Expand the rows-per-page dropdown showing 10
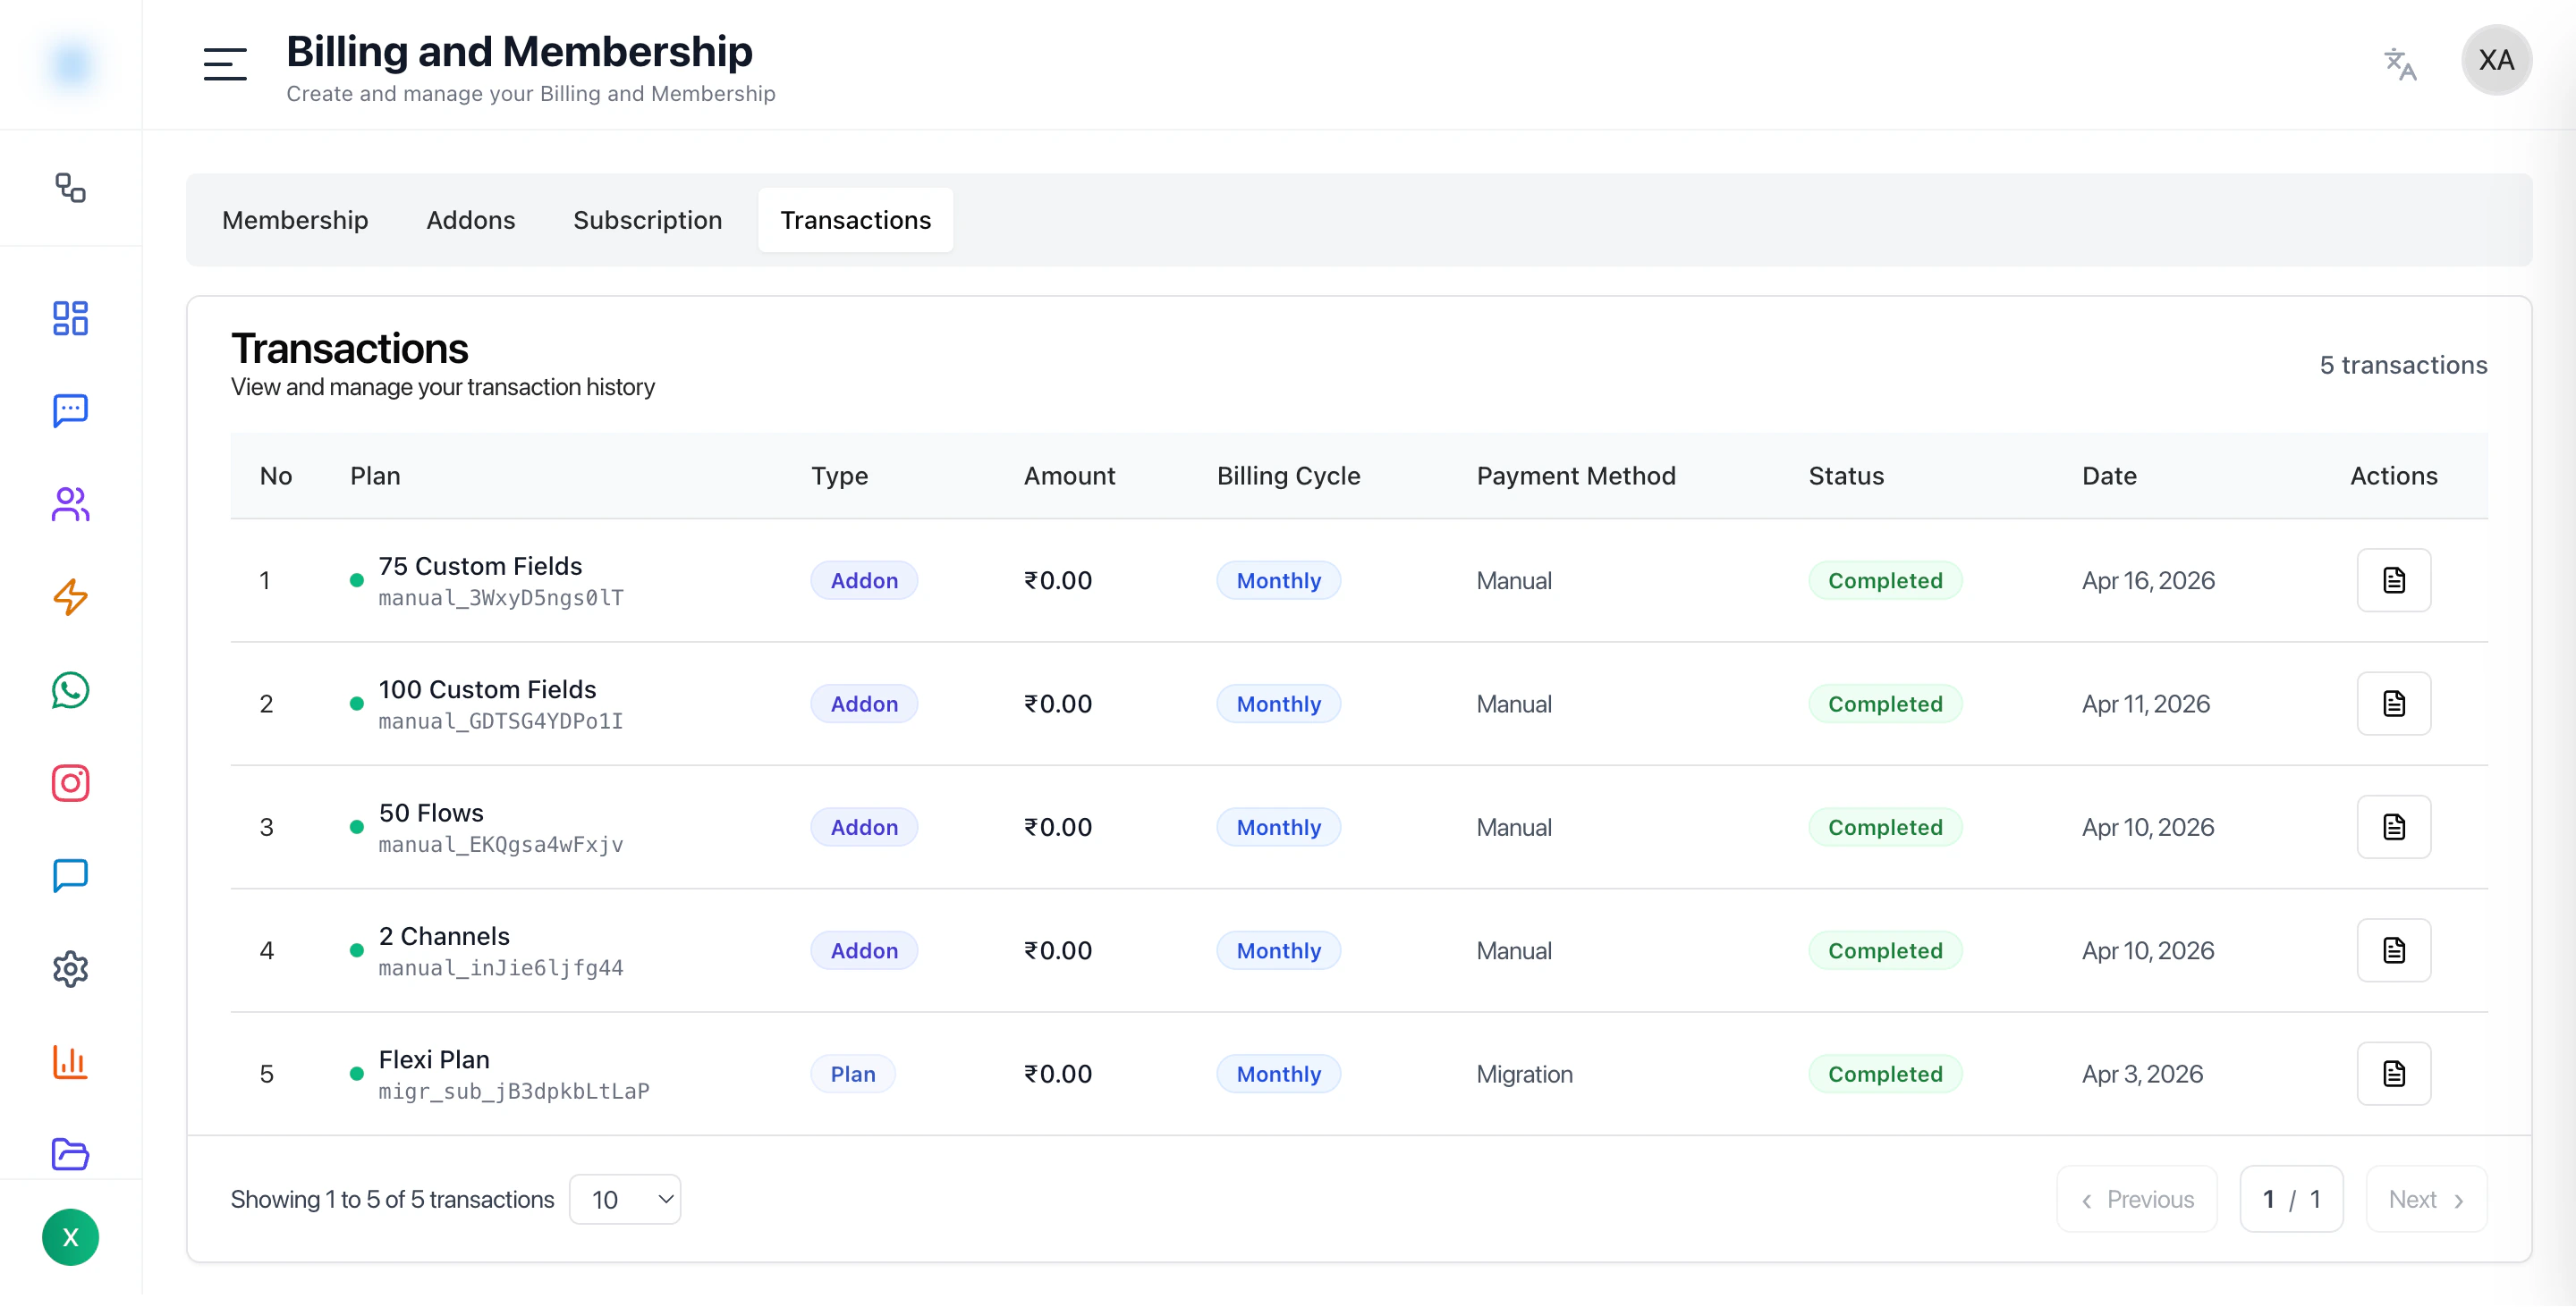2576x1307 pixels. tap(625, 1199)
